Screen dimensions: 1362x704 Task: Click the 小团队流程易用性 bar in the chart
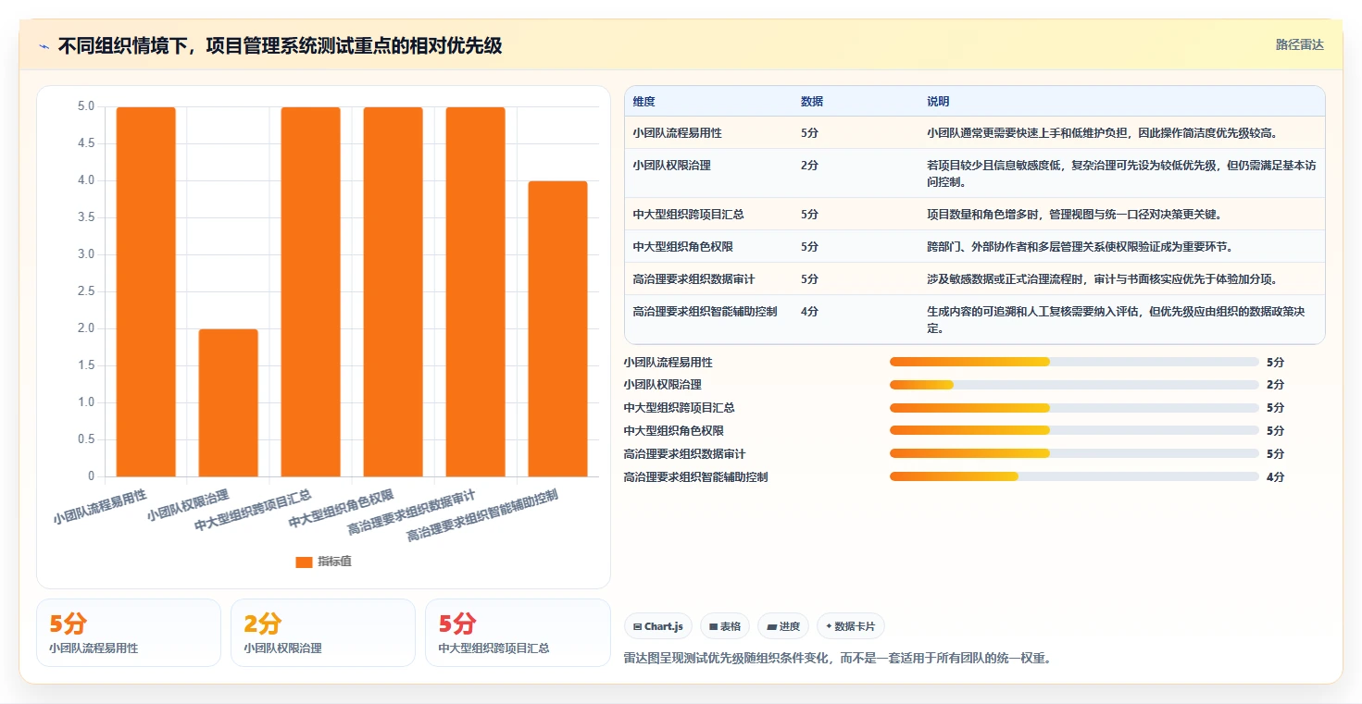pyautogui.click(x=145, y=291)
